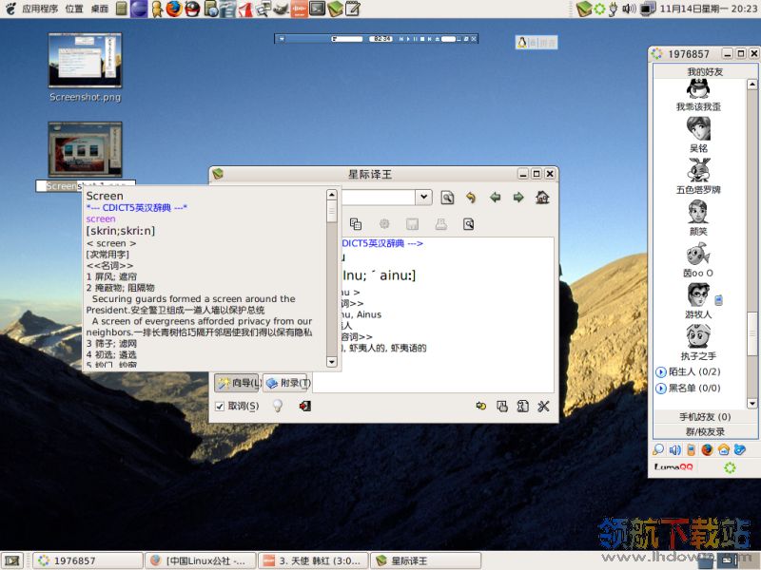Click the power plug icon in system tray
This screenshot has height=570, width=761.
coord(614,9)
